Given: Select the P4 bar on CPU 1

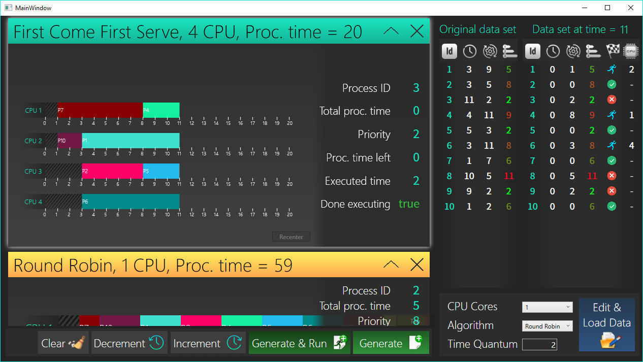Looking at the screenshot, I should (x=161, y=110).
